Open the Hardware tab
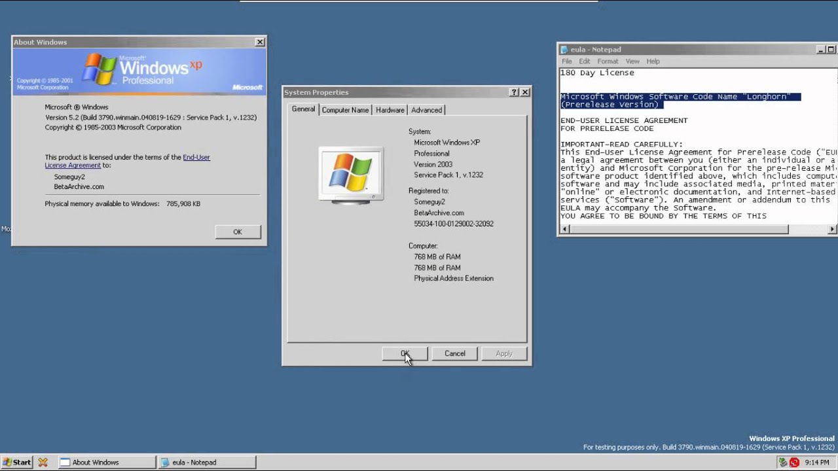Viewport: 838px width, 471px height. click(390, 110)
